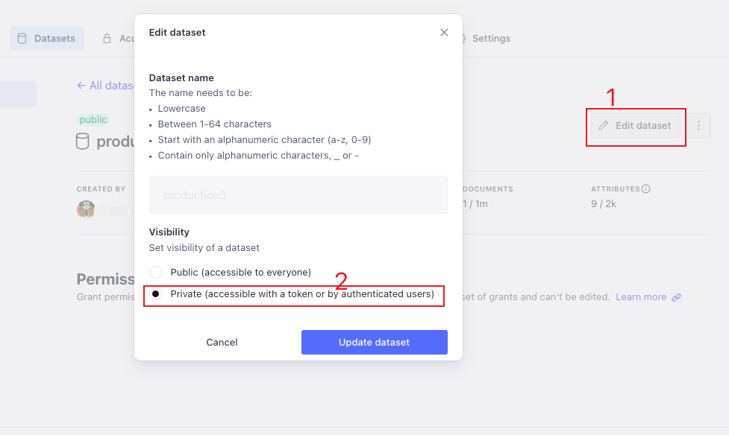729x435 pixels.
Task: Click the Update dataset button
Action: (374, 343)
